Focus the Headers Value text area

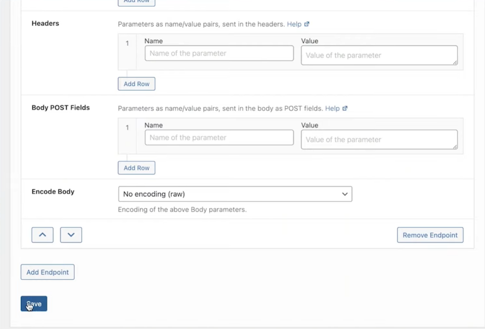379,55
